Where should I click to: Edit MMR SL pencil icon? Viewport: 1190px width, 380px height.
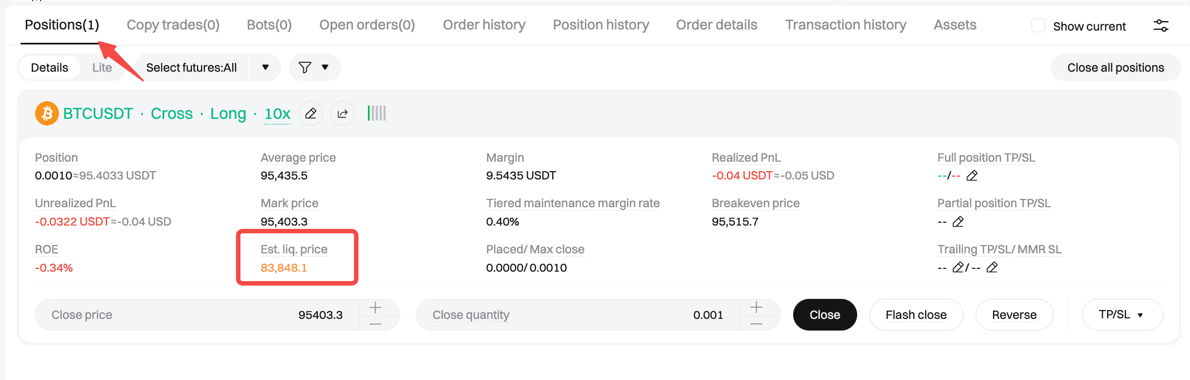click(x=992, y=268)
